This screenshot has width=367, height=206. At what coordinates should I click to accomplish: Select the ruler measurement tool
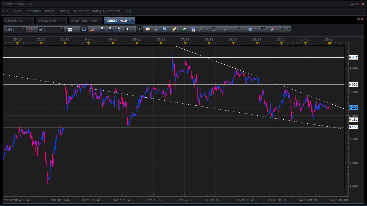click(174, 29)
